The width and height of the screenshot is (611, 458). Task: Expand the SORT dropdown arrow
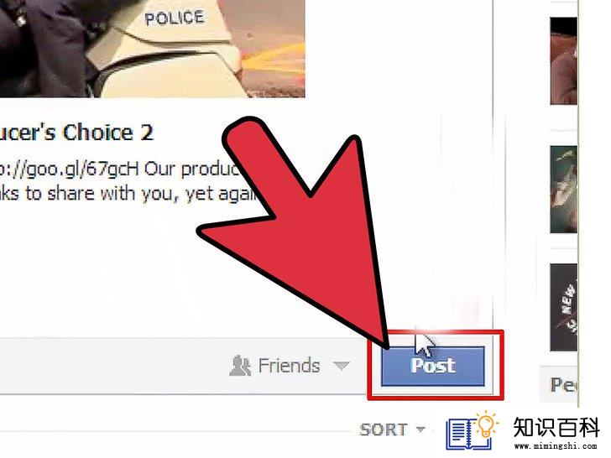(420, 429)
